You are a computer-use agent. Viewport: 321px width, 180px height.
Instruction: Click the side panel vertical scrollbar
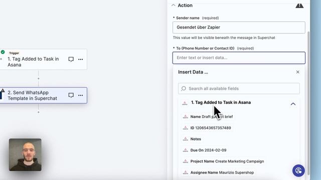(x=309, y=103)
